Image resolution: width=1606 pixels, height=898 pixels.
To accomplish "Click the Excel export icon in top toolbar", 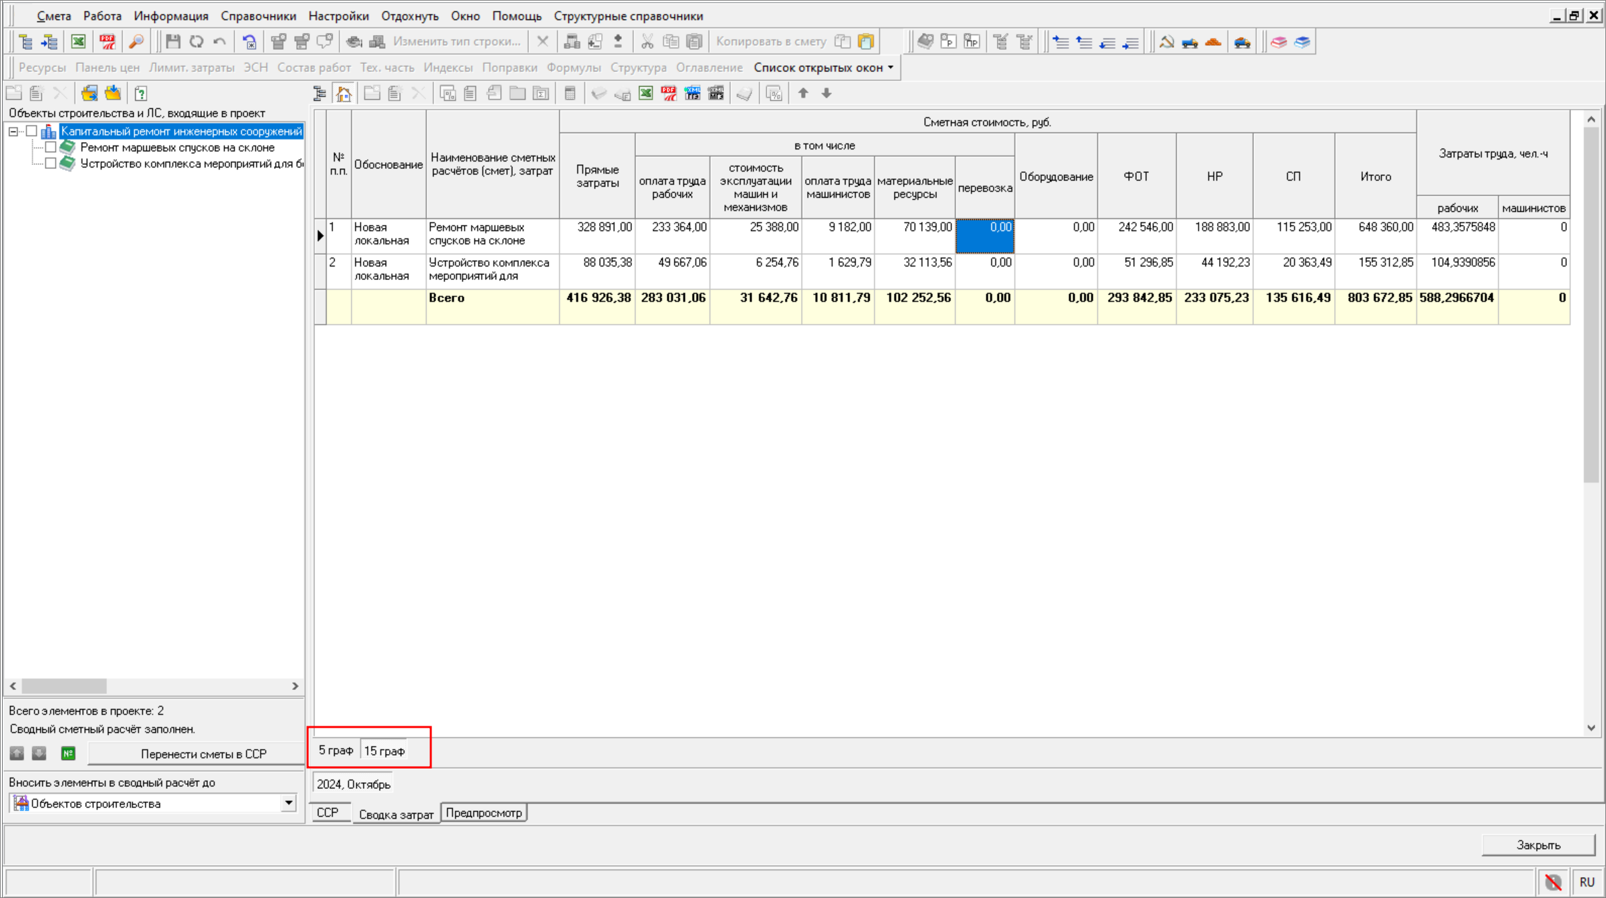I will click(78, 42).
